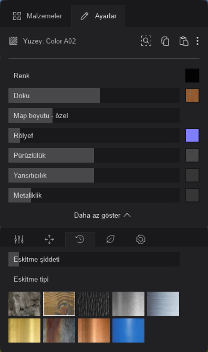Open the wood Doku texture swatch

[x=192, y=95]
